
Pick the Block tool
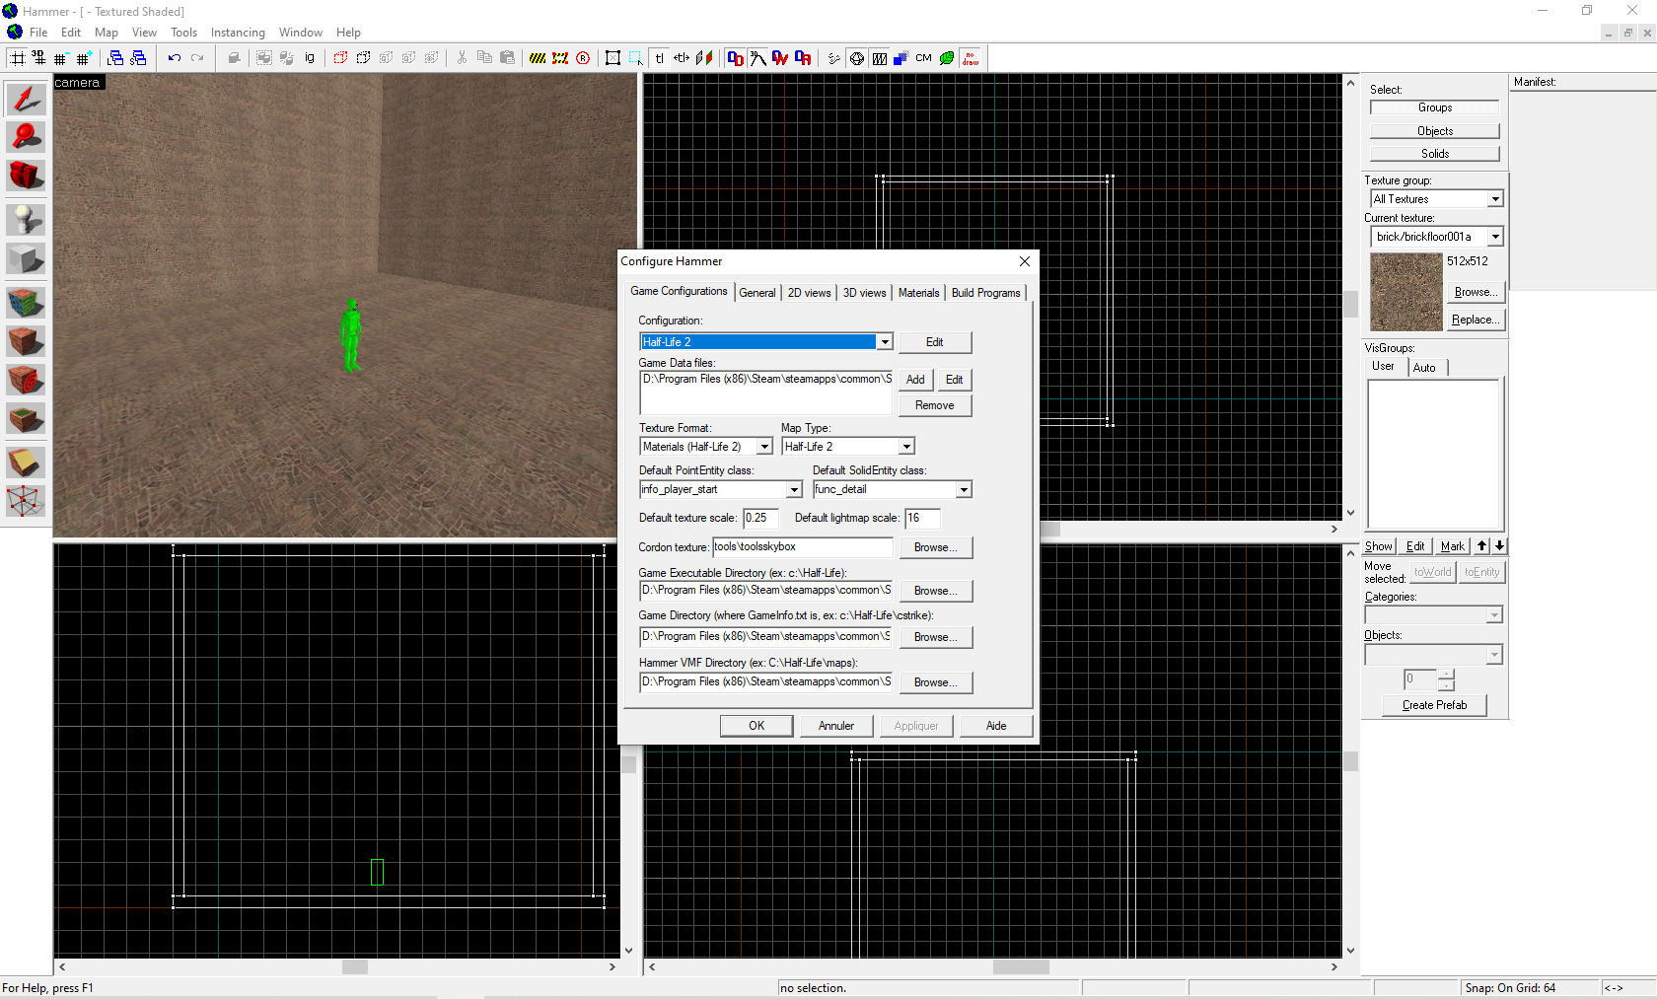click(26, 259)
